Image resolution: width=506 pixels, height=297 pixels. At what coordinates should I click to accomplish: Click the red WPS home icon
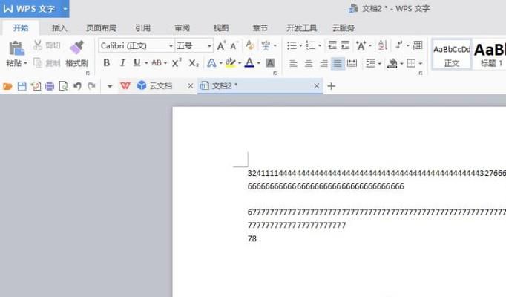tap(125, 85)
